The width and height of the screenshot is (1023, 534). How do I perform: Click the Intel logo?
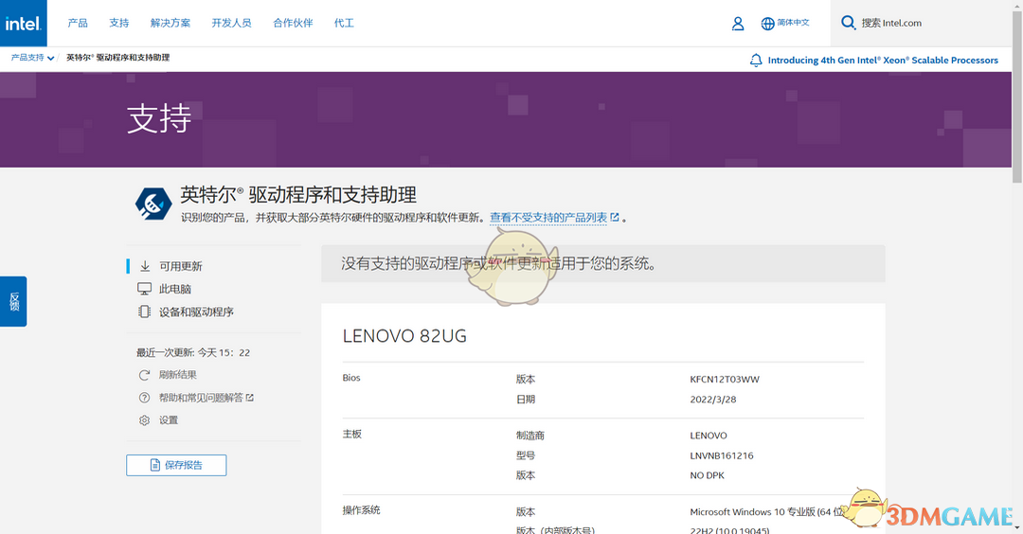click(x=24, y=23)
